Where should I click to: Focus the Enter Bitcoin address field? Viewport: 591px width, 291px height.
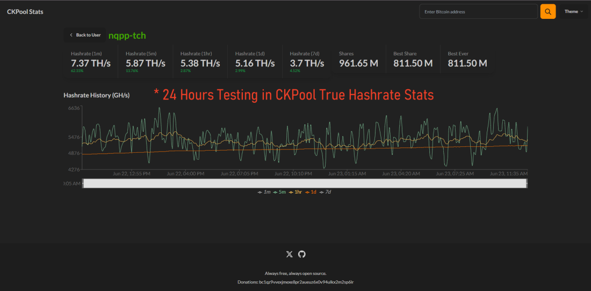(x=478, y=12)
